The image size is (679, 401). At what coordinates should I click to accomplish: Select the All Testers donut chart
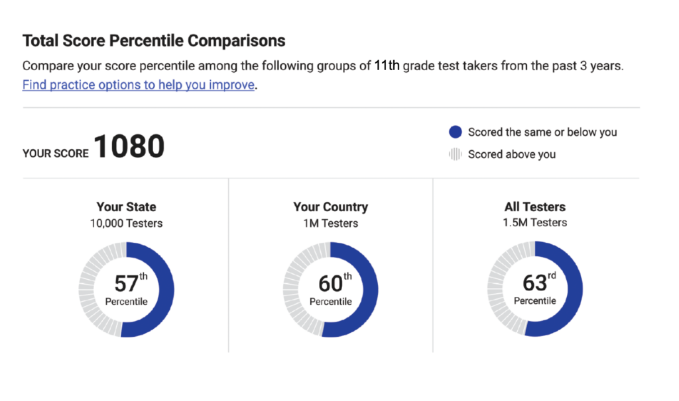(x=534, y=288)
